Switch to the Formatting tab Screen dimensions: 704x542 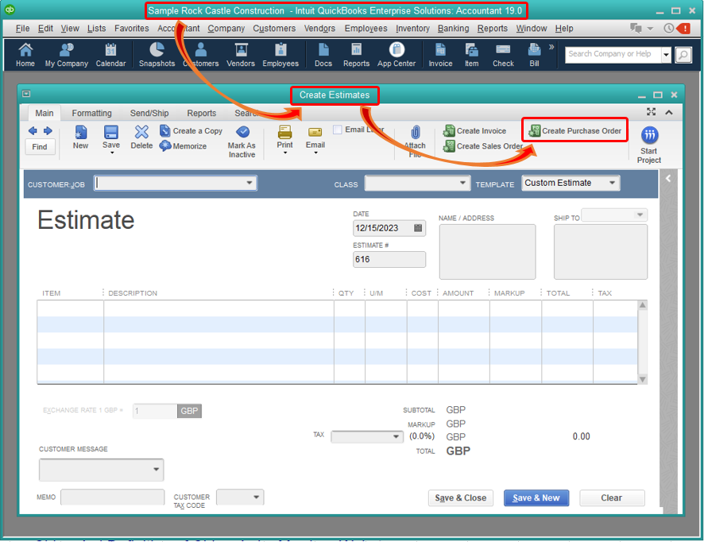click(91, 113)
